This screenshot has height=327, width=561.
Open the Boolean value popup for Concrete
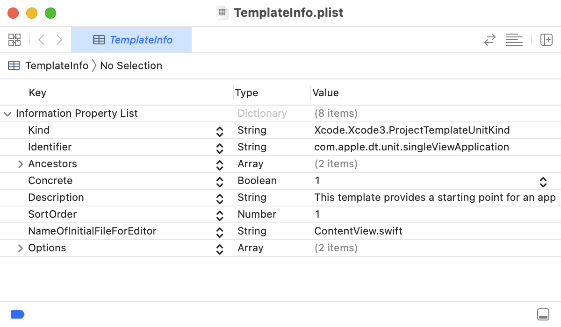[x=543, y=182]
